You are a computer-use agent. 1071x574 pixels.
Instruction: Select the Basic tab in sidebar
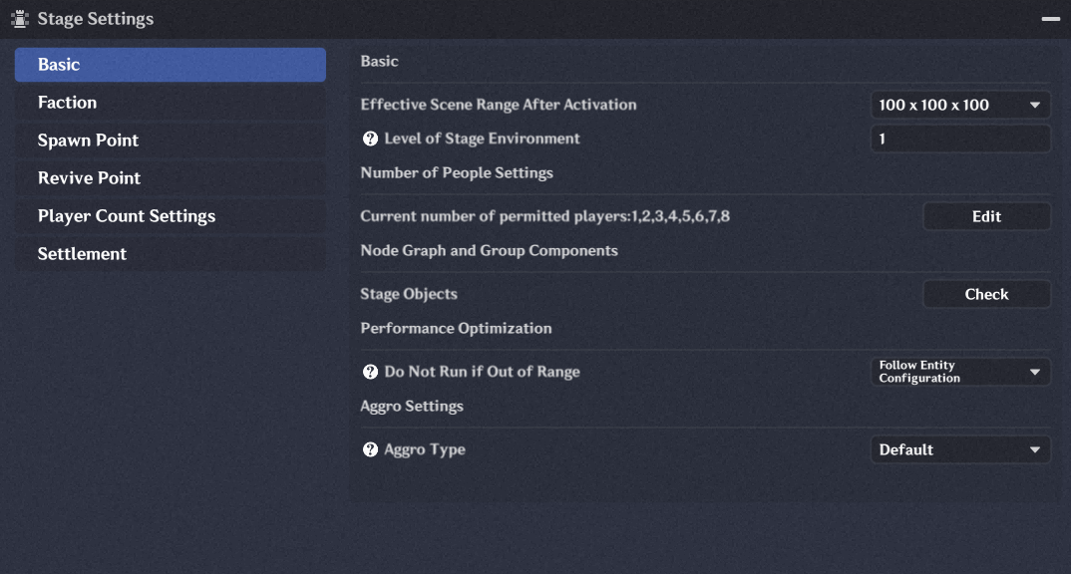click(x=170, y=65)
